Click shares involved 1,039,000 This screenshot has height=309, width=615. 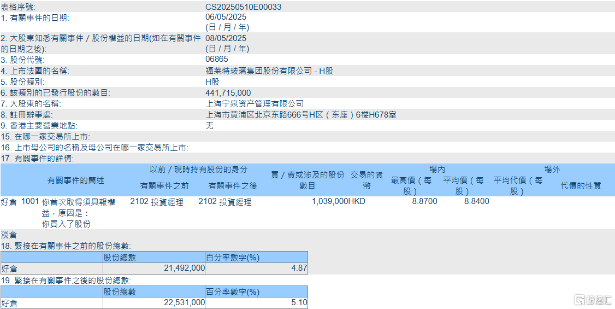[x=330, y=202]
